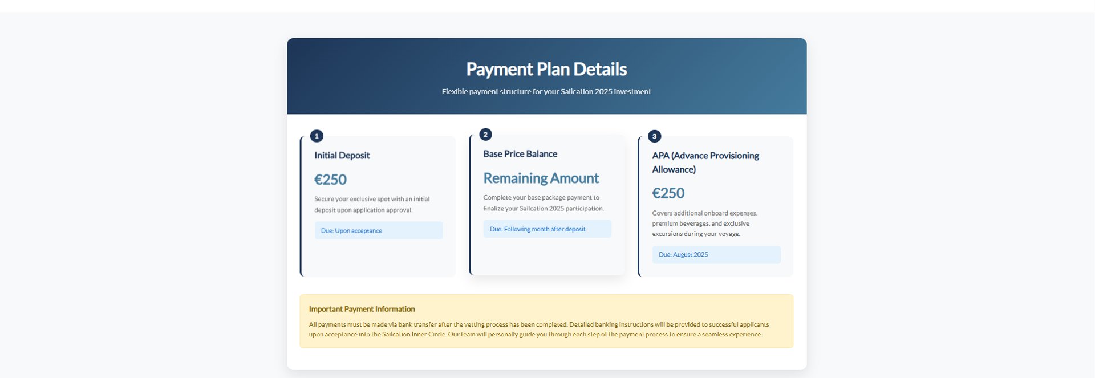Select the Initial Deposit heading

[x=342, y=155]
